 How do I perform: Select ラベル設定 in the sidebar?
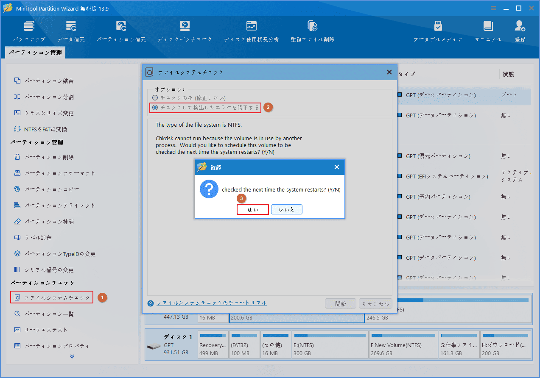[33, 237]
